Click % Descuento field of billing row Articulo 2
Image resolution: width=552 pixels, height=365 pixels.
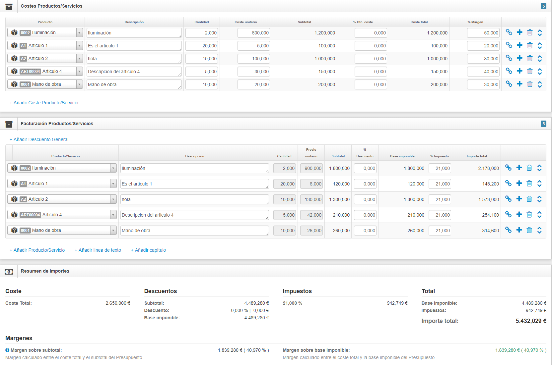[365, 199]
